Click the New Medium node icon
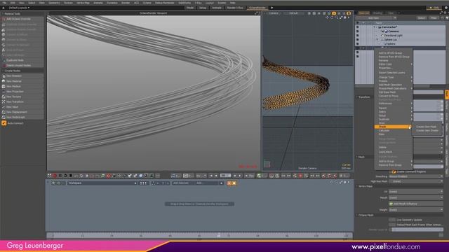 click(4, 86)
